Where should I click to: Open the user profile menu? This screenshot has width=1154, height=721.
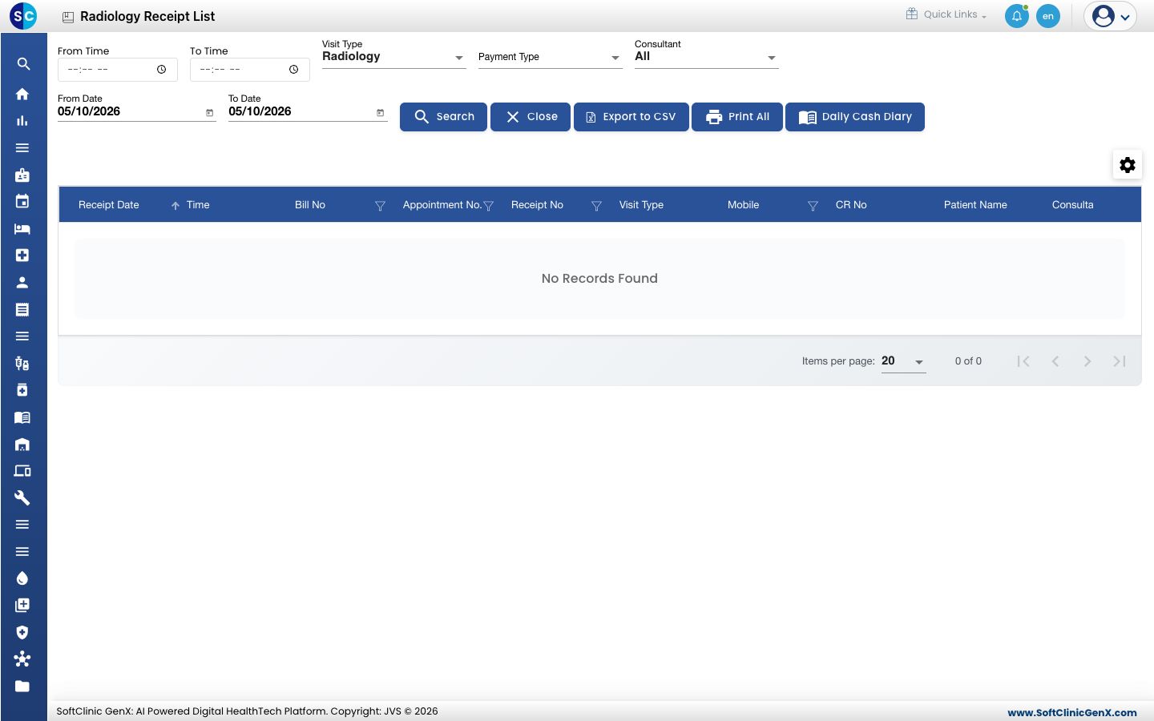point(1111,16)
